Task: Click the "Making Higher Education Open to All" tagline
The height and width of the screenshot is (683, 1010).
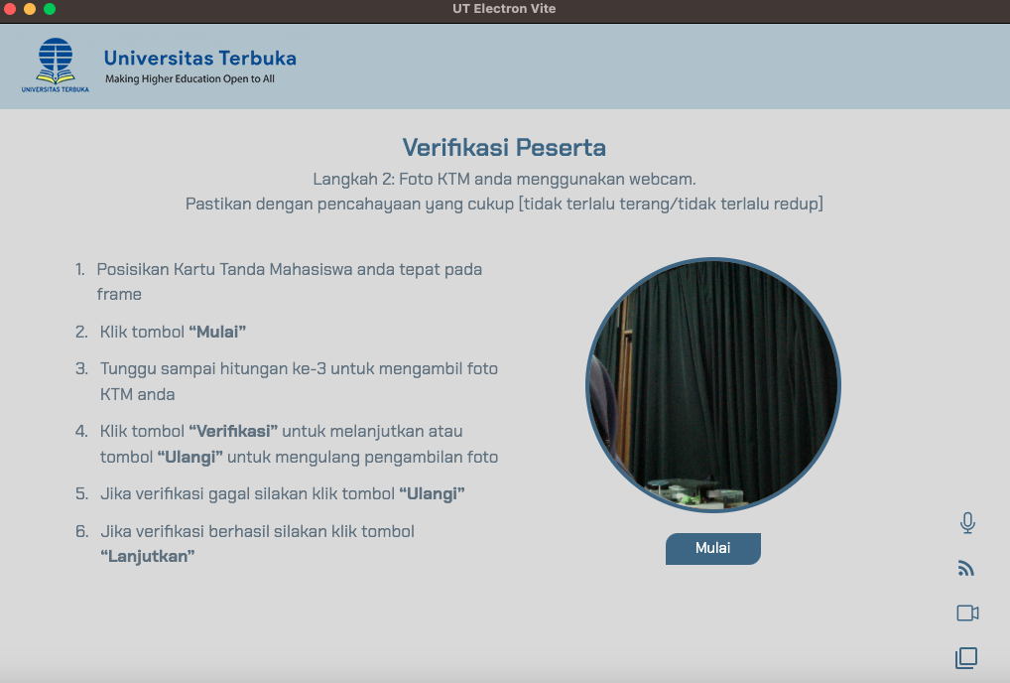Action: click(189, 79)
